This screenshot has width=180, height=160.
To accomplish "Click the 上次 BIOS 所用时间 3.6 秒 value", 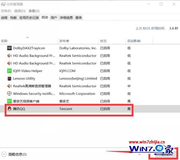I will click(173, 28).
